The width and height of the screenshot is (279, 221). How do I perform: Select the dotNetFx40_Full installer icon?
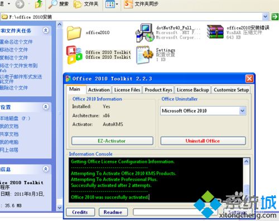145,33
